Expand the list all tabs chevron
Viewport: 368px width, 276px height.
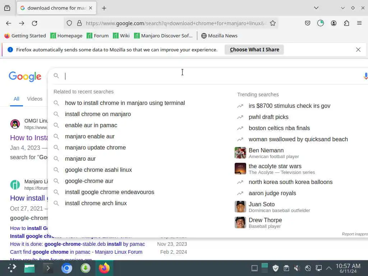point(316,8)
